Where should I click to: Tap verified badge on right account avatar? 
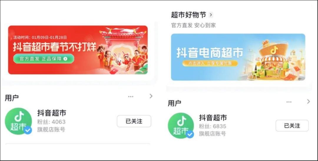190,134
